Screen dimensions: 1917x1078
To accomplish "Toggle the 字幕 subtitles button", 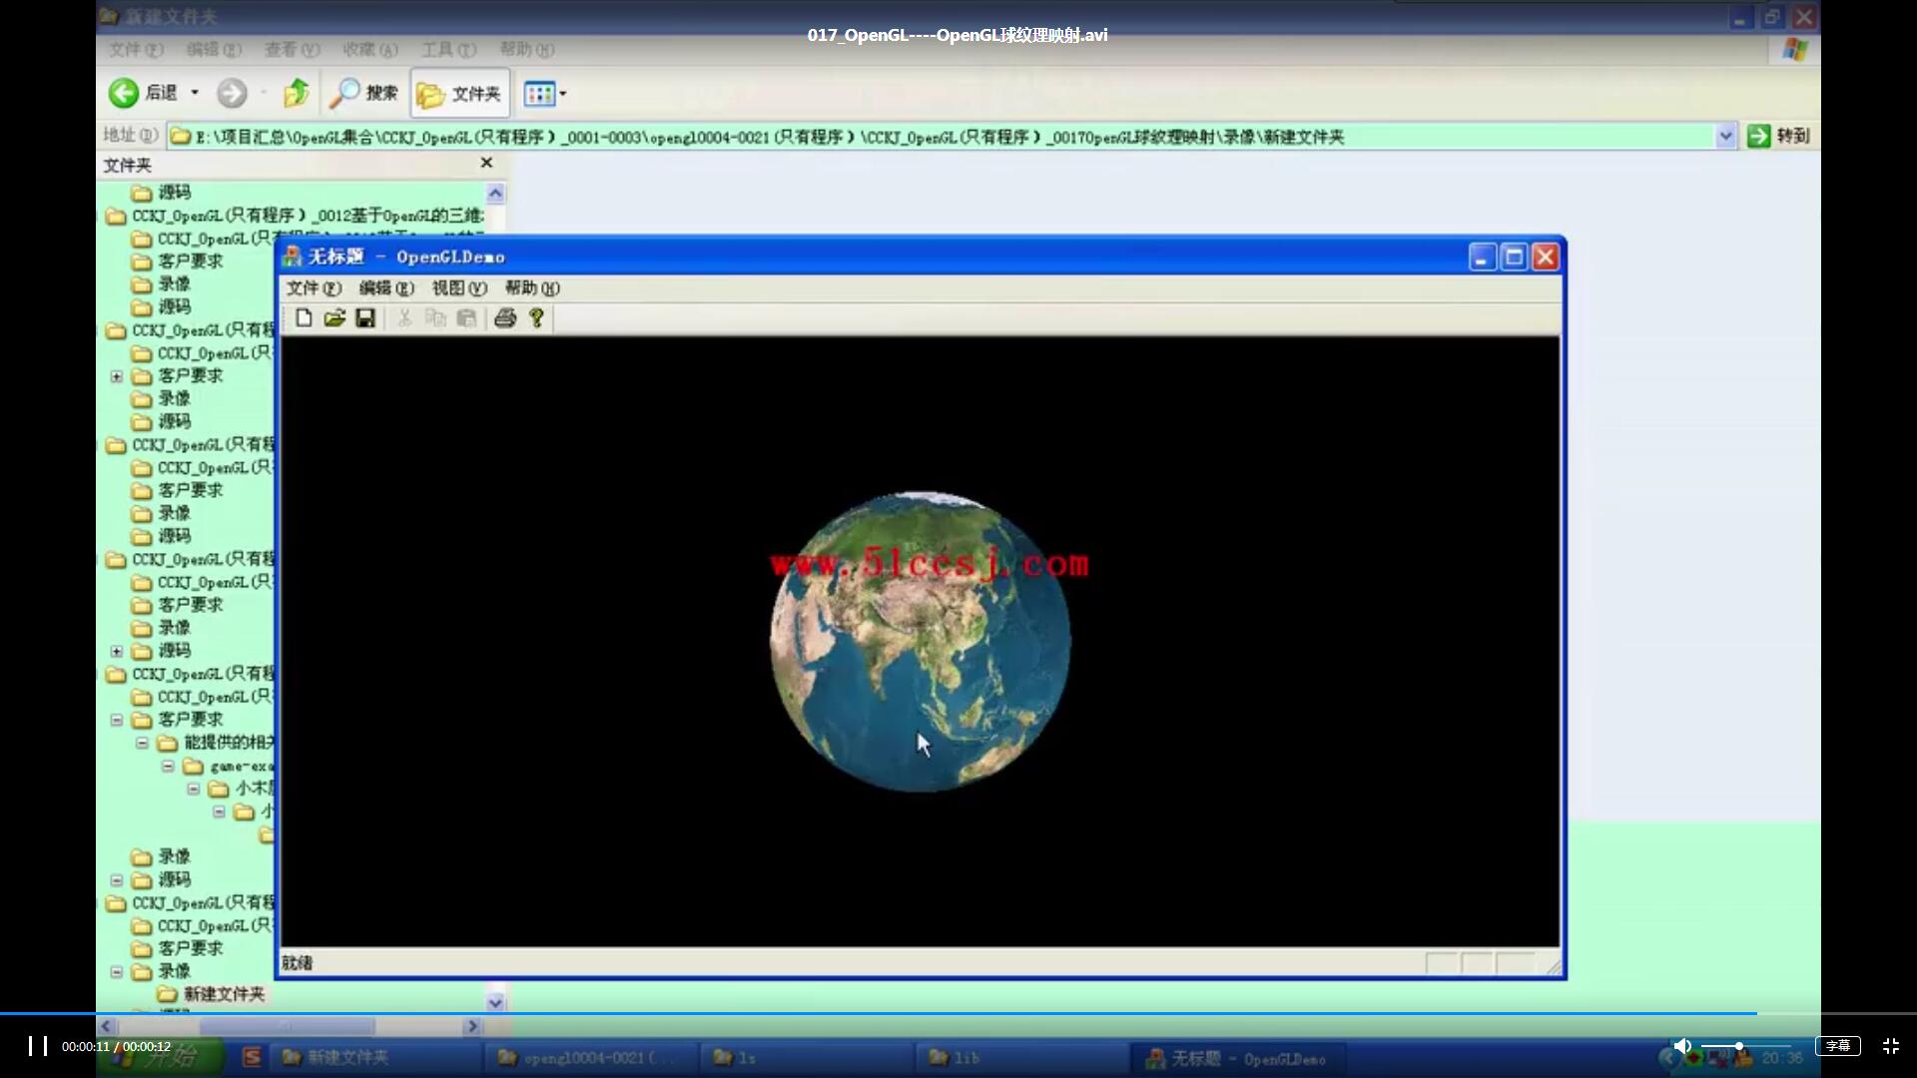I will click(x=1838, y=1046).
